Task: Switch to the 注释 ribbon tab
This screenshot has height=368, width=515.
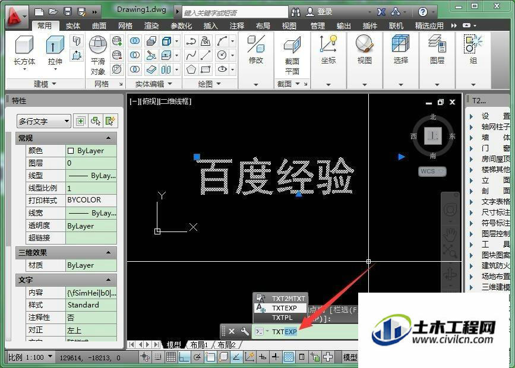Action: point(237,26)
